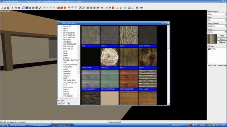Image resolution: width=227 pixels, height=127 pixels.
Task: Click the VisGroups Apply button
Action: [x=210, y=66]
